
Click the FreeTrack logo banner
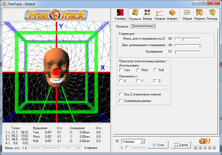[x=56, y=15]
